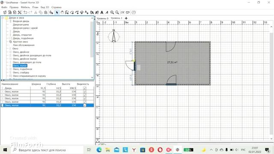This screenshot has height=154, width=274.
Task: Click the plan's vertical scrollbar
Action: pos(271,83)
